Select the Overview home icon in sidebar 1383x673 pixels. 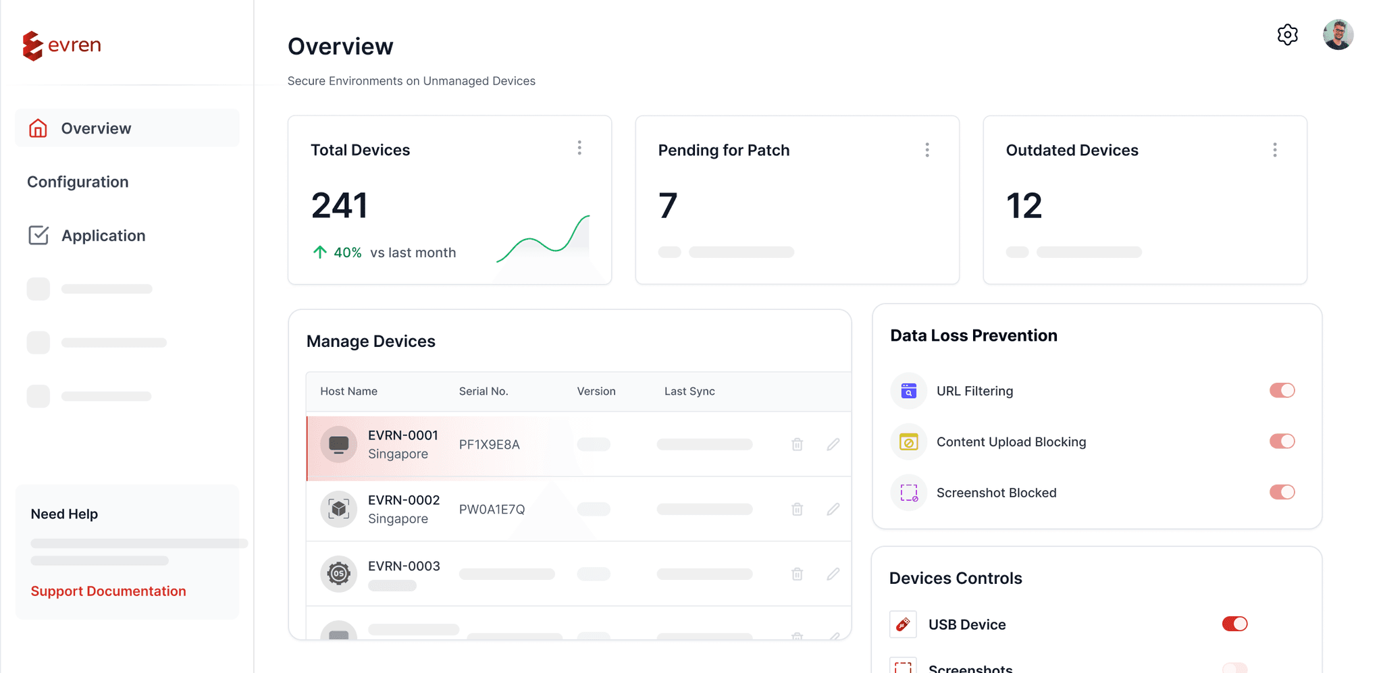coord(38,128)
